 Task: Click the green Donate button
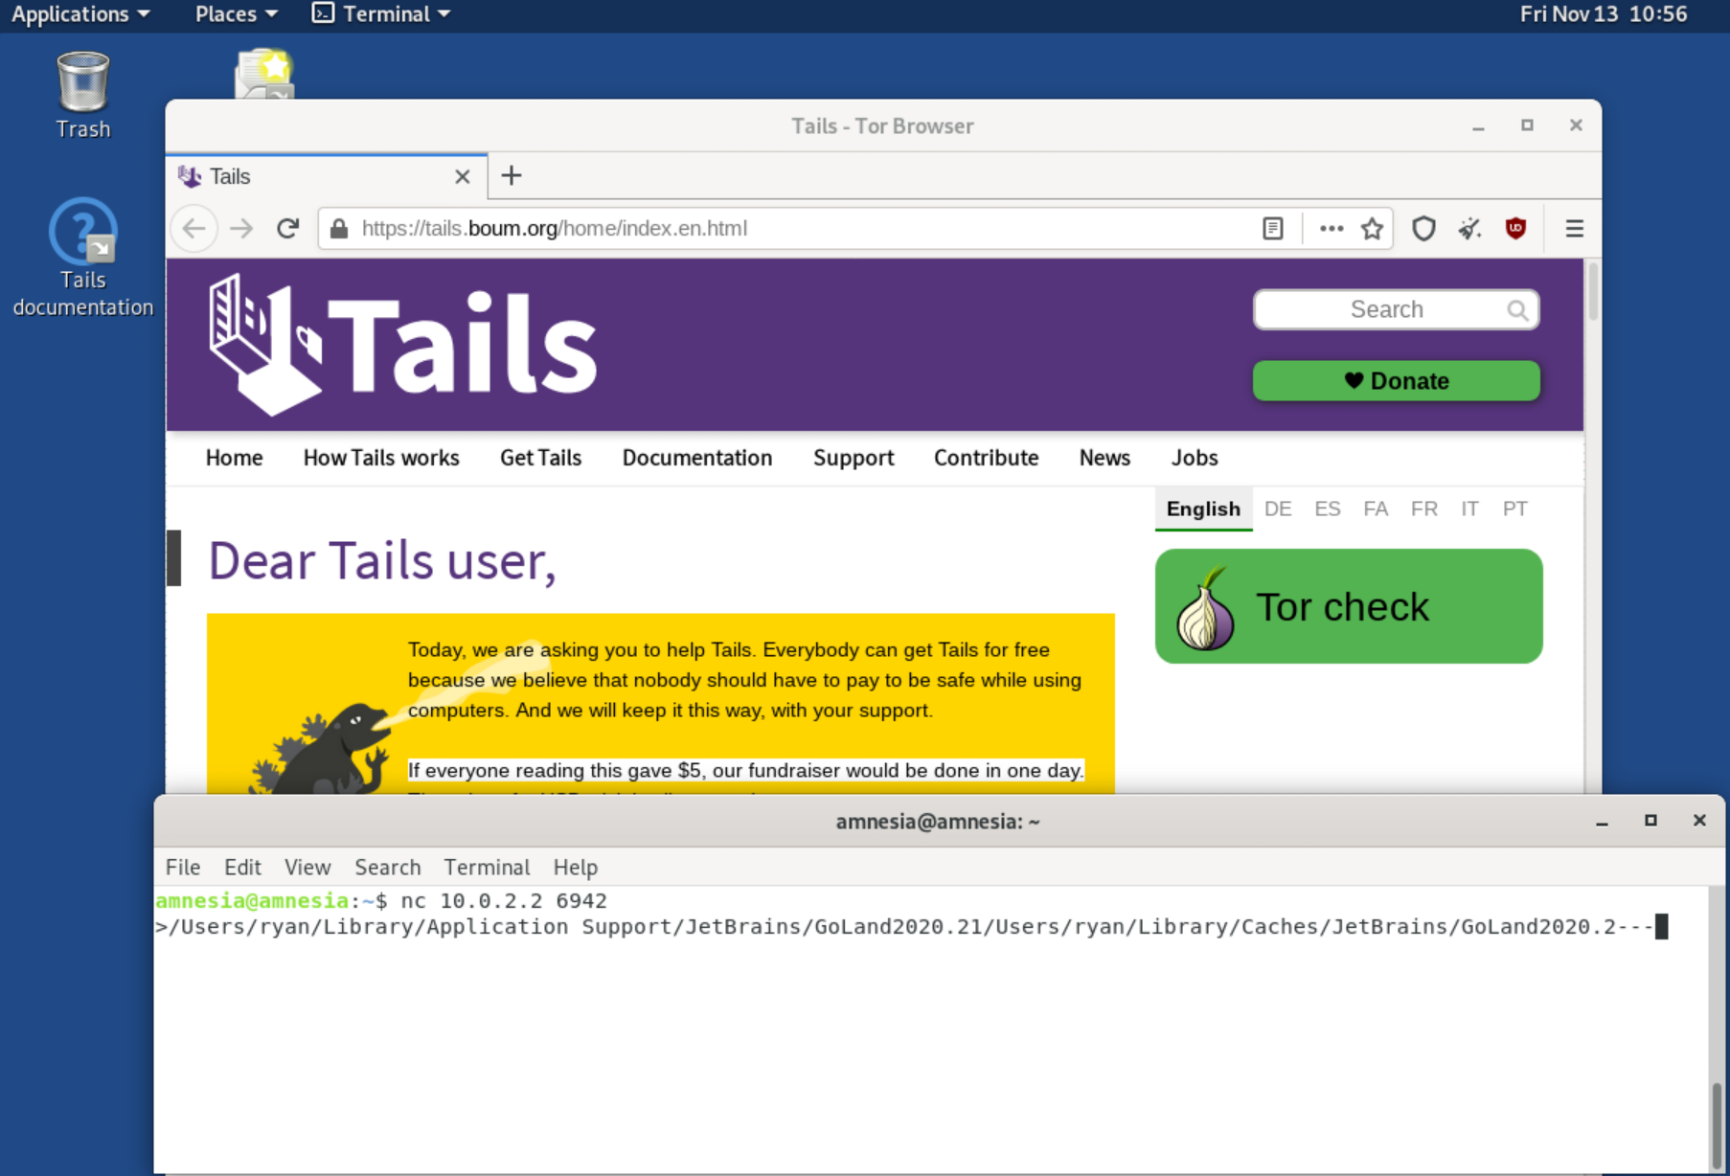1396,381
